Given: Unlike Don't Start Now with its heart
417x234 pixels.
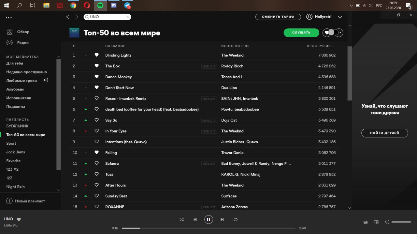Looking at the screenshot, I should point(96,88).
